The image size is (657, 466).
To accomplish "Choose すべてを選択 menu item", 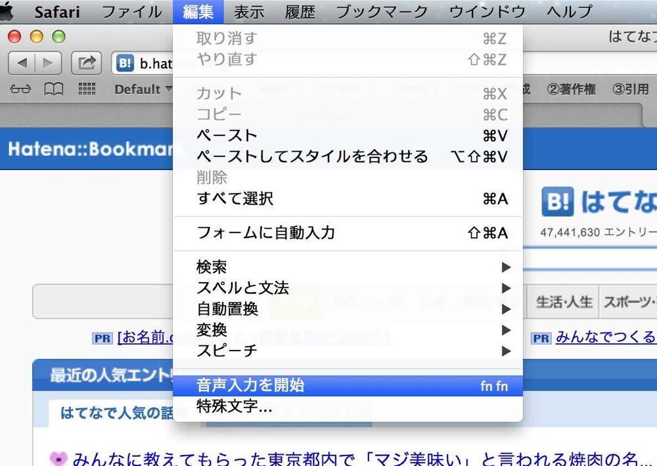I will coord(348,198).
